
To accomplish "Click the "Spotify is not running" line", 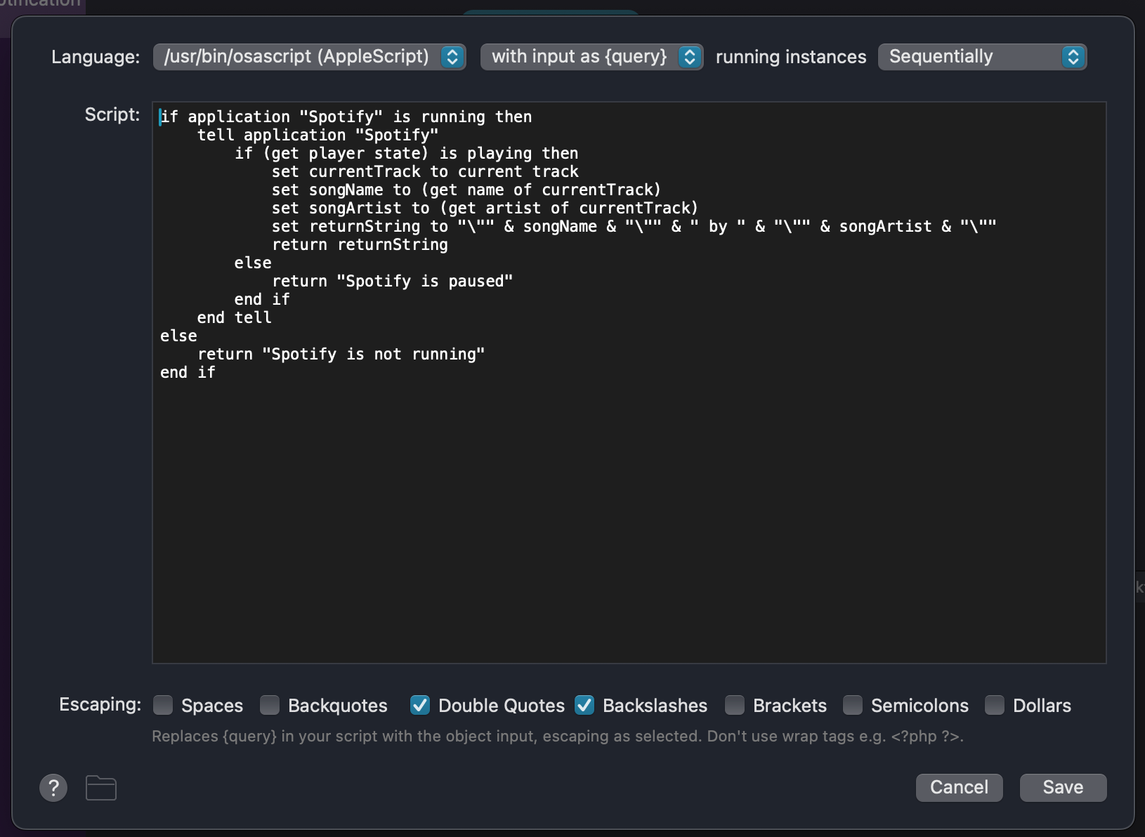I will pos(341,355).
